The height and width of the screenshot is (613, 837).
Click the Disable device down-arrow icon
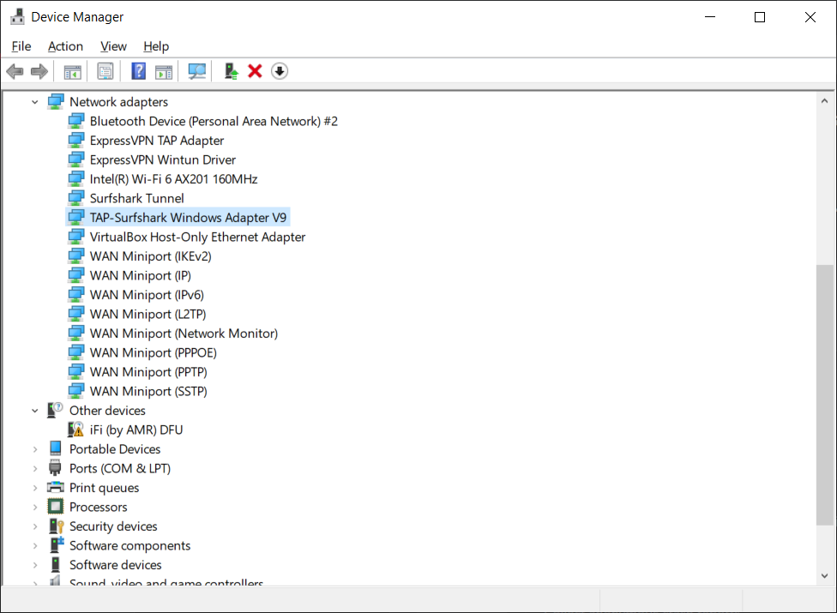(x=280, y=71)
